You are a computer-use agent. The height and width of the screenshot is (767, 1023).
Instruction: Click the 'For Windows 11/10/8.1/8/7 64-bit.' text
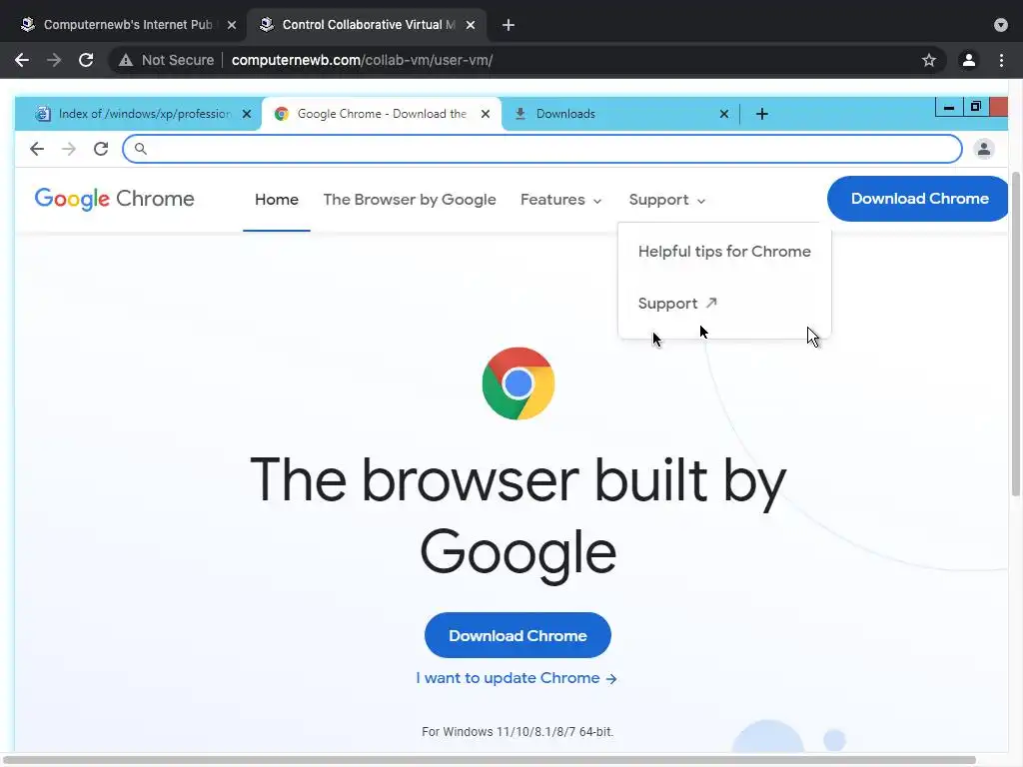517,732
